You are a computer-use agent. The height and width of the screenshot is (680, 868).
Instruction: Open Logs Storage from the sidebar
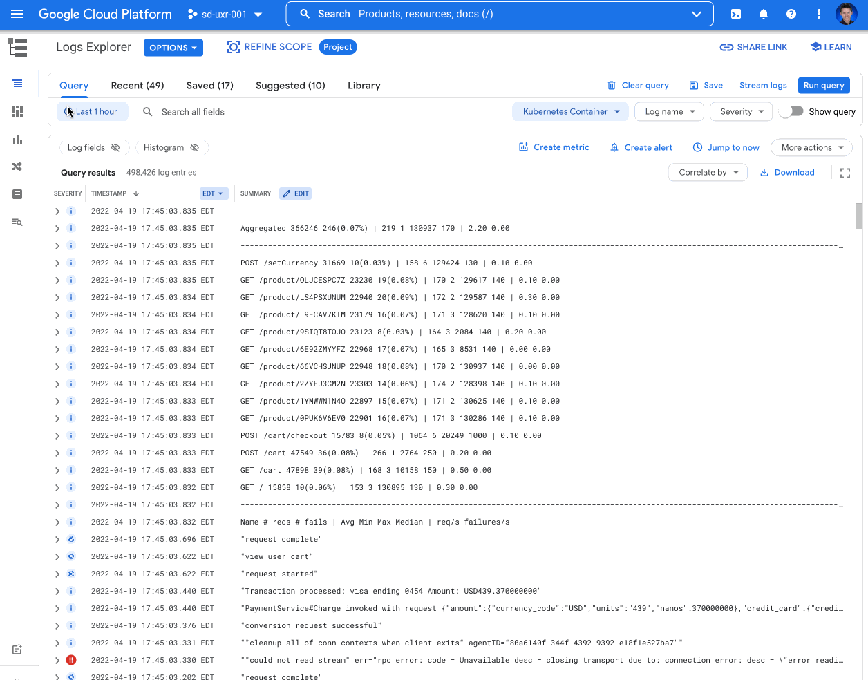coord(17,194)
